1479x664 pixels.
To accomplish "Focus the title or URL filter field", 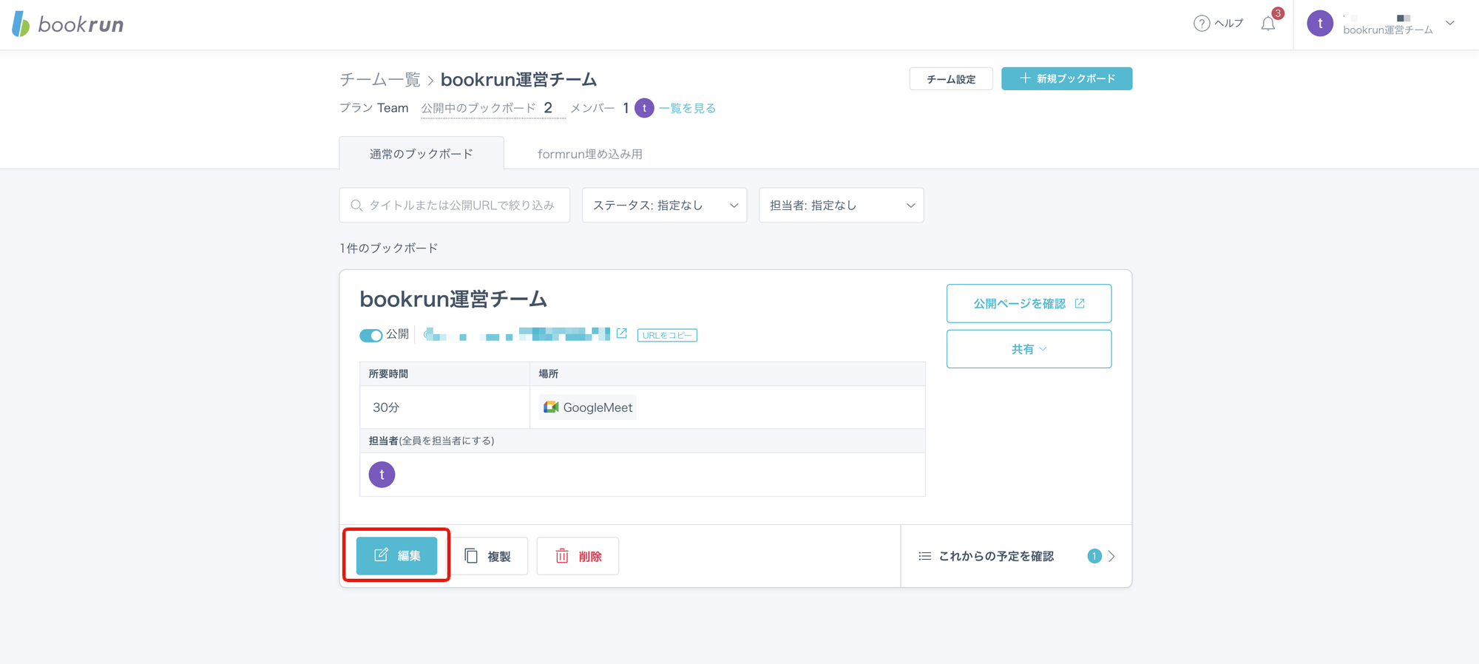I will [454, 205].
